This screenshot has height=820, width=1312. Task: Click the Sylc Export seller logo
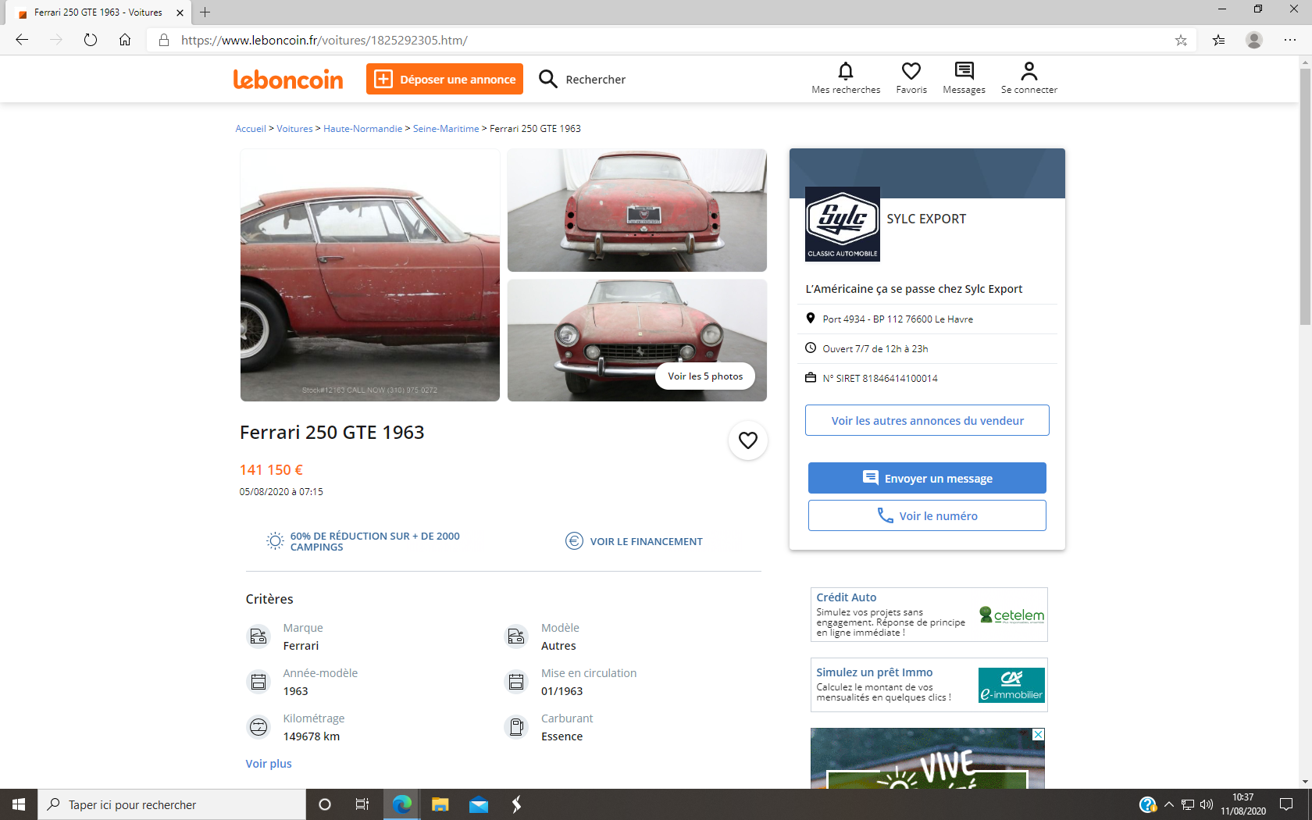(843, 224)
